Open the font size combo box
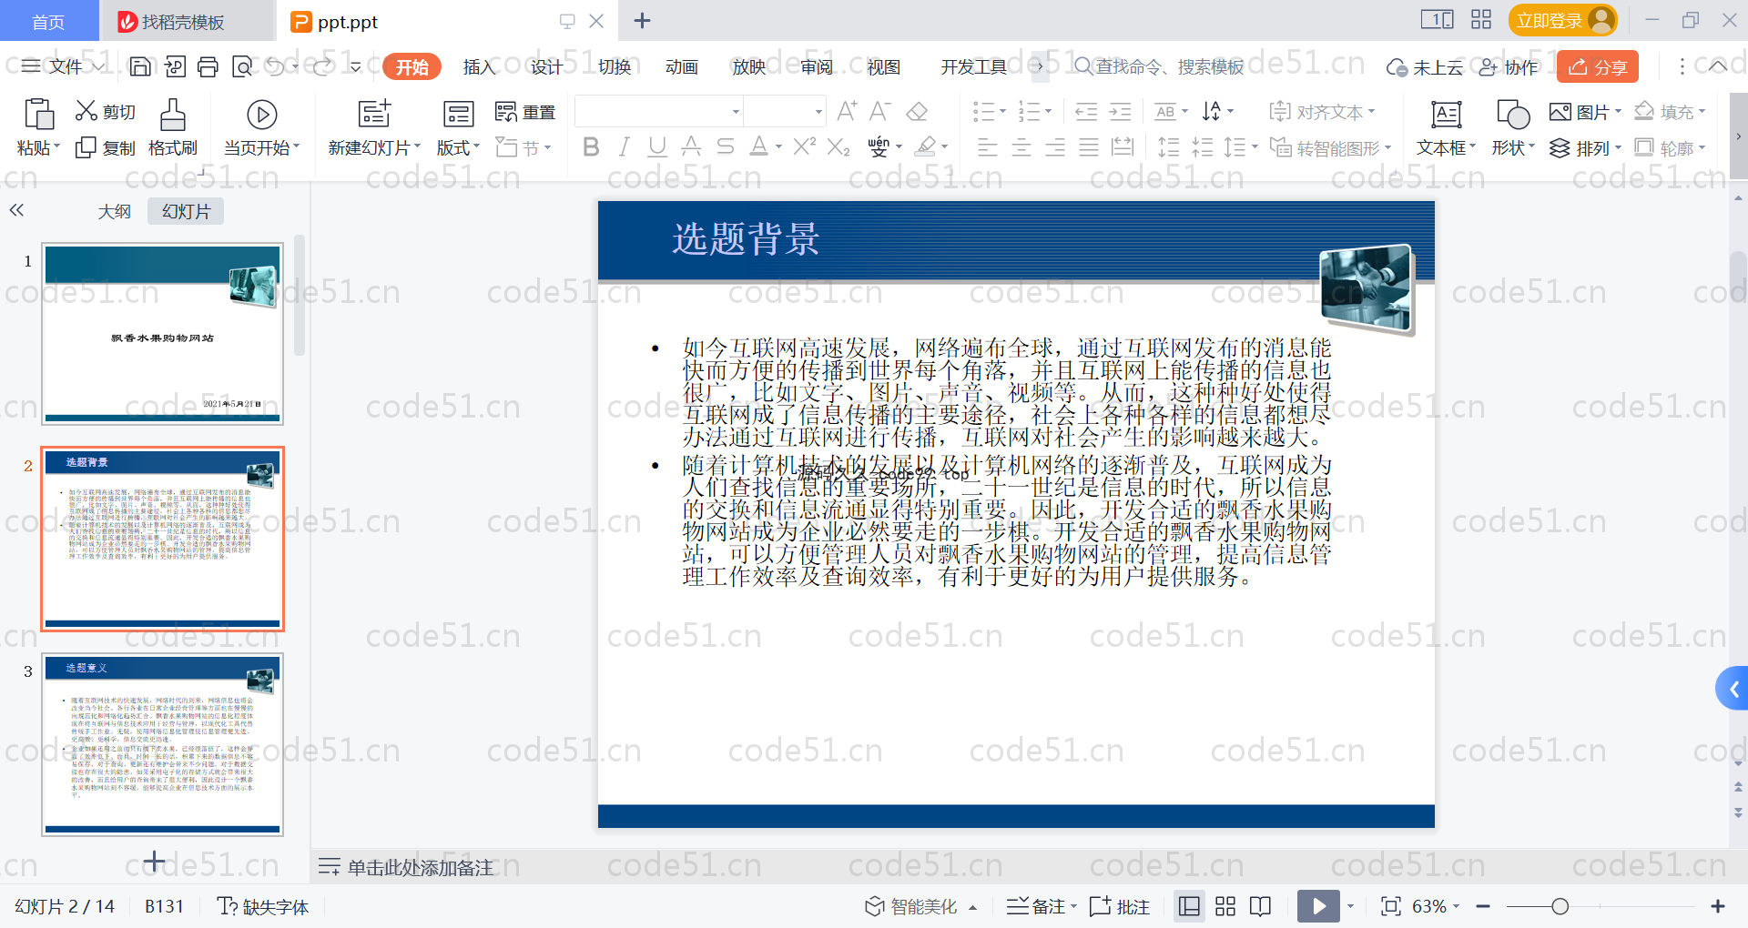 (x=785, y=111)
